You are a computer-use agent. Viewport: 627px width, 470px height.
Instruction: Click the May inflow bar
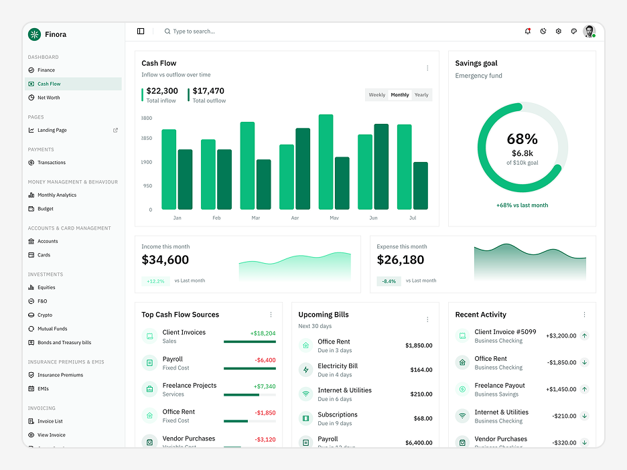click(x=326, y=162)
